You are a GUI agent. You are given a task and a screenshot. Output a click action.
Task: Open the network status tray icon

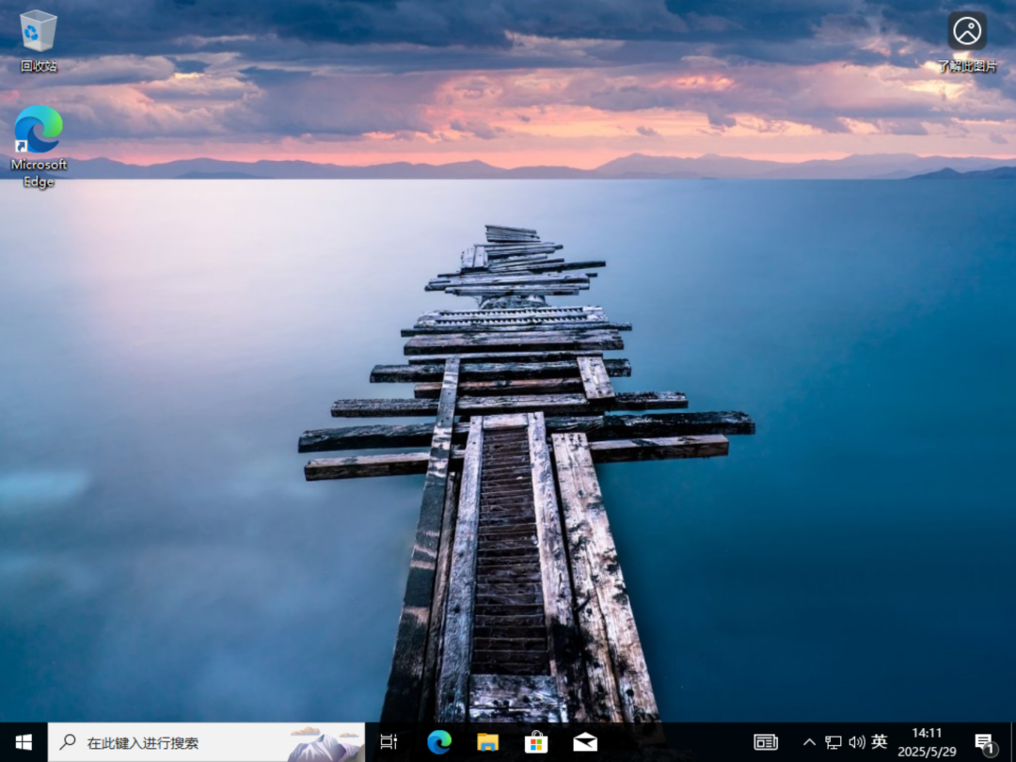click(833, 742)
